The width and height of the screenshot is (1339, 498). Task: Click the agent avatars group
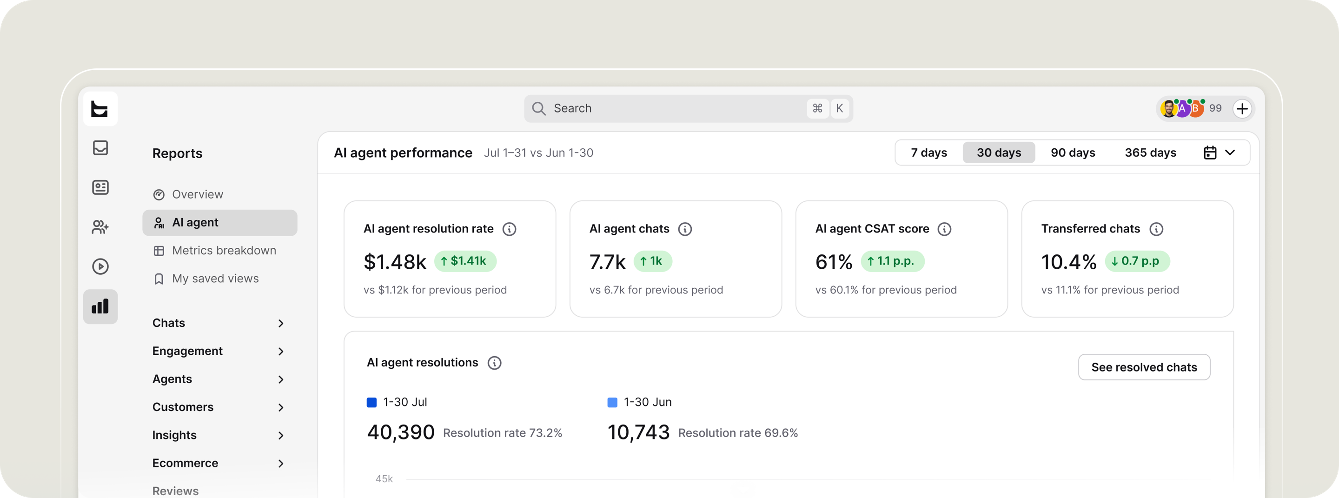[x=1182, y=109]
